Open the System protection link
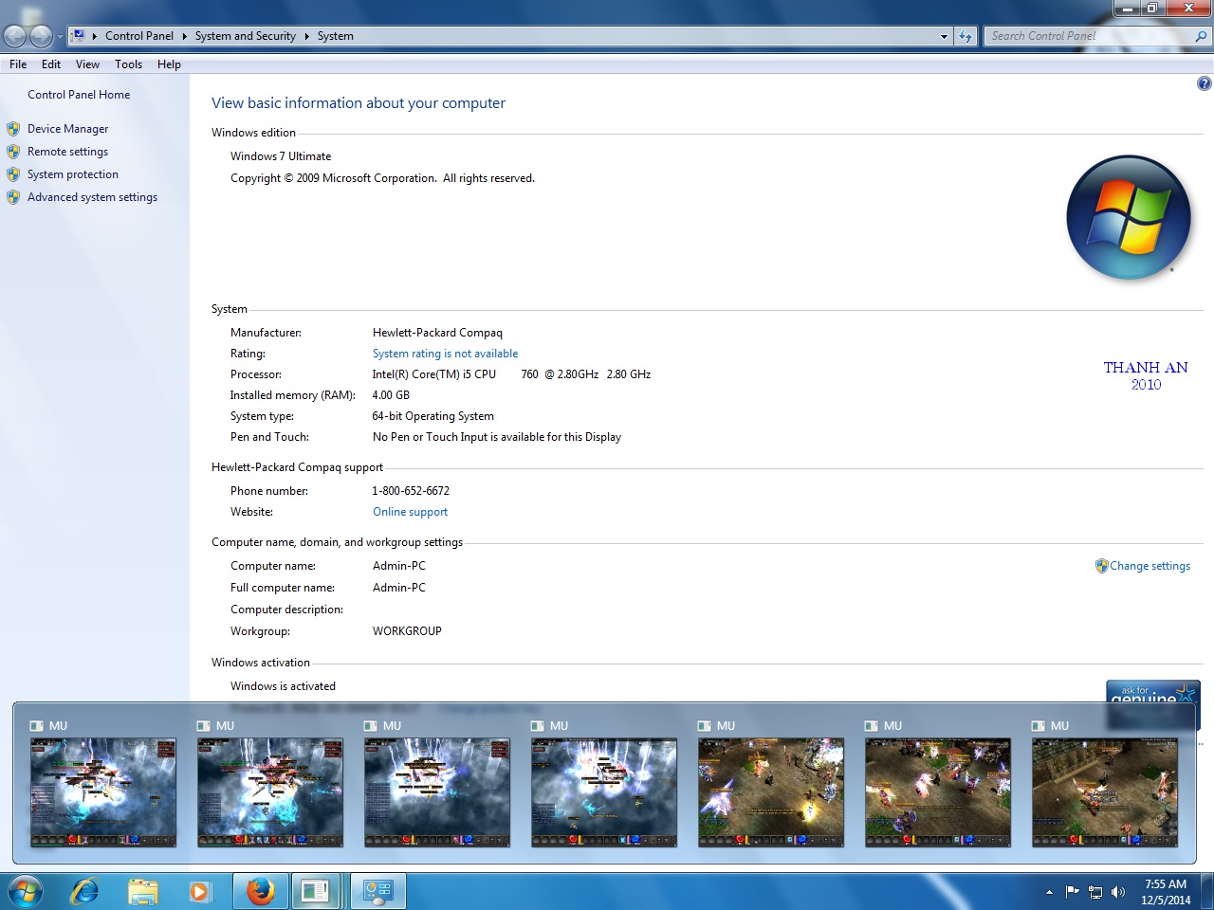Screen dimensions: 1214x910 pyautogui.click(x=73, y=174)
